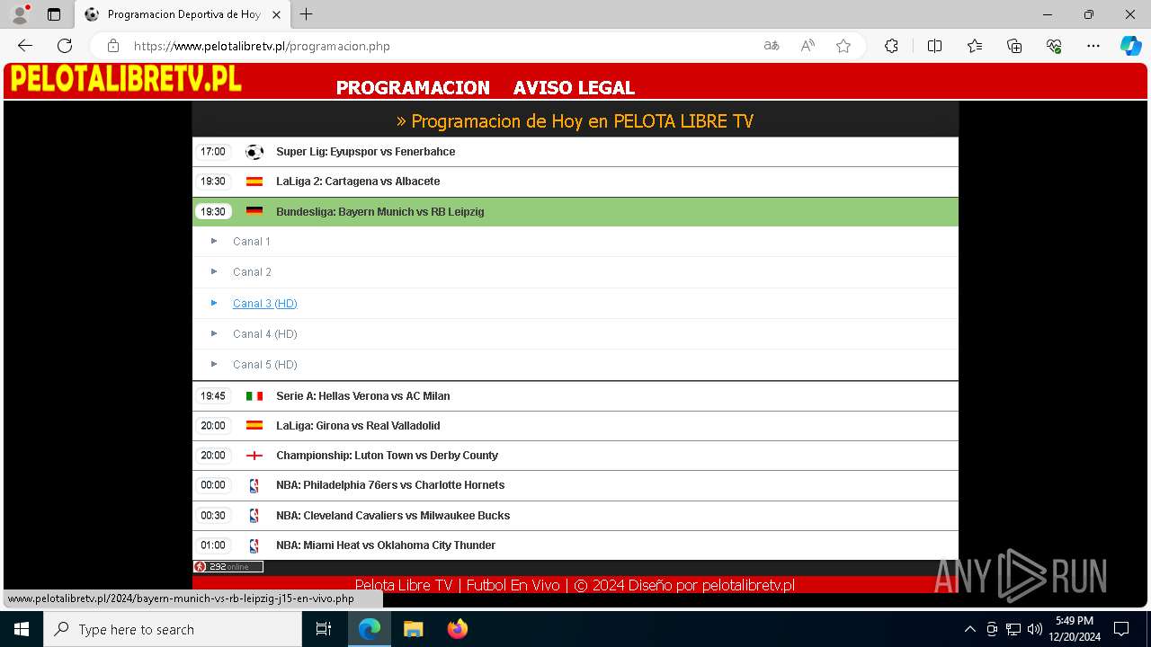Expand Serie A: Hellas Verona vs AC Milan

coord(575,396)
